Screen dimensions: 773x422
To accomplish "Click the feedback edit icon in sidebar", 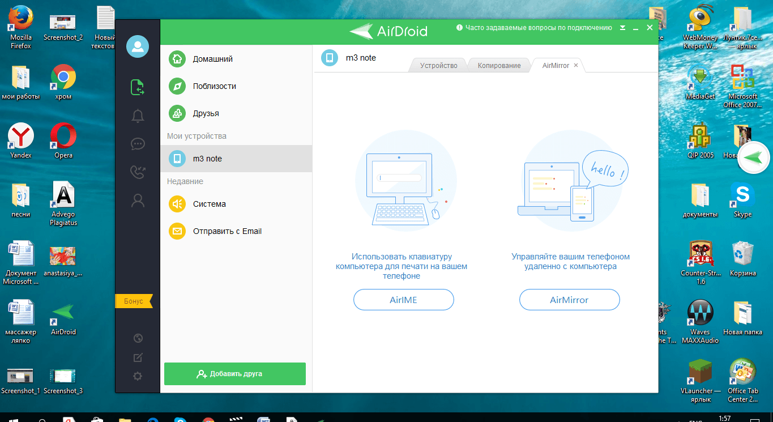I will click(x=138, y=357).
